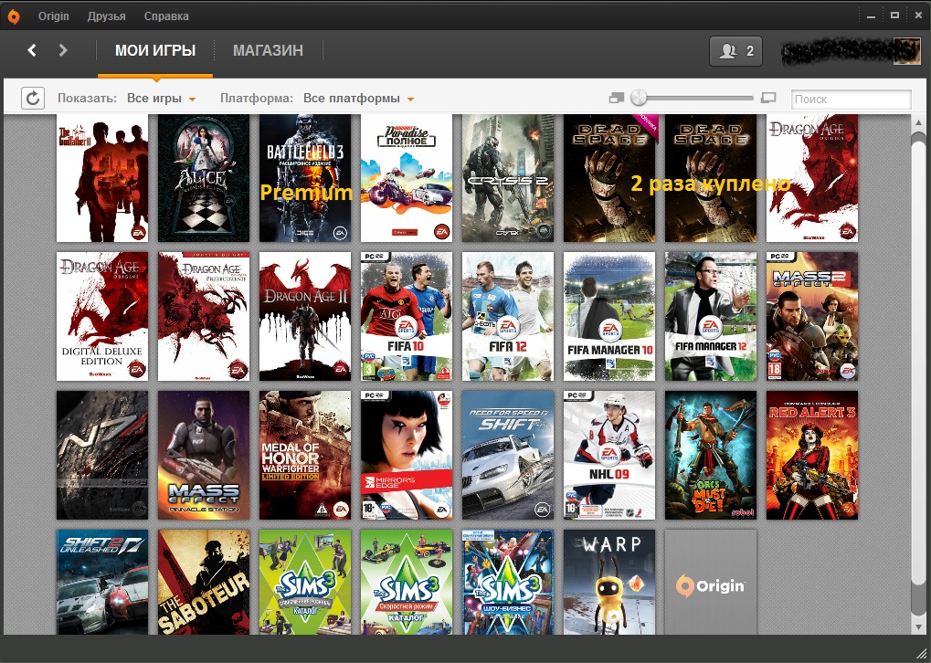Select the FIFA 12 cover

point(508,316)
